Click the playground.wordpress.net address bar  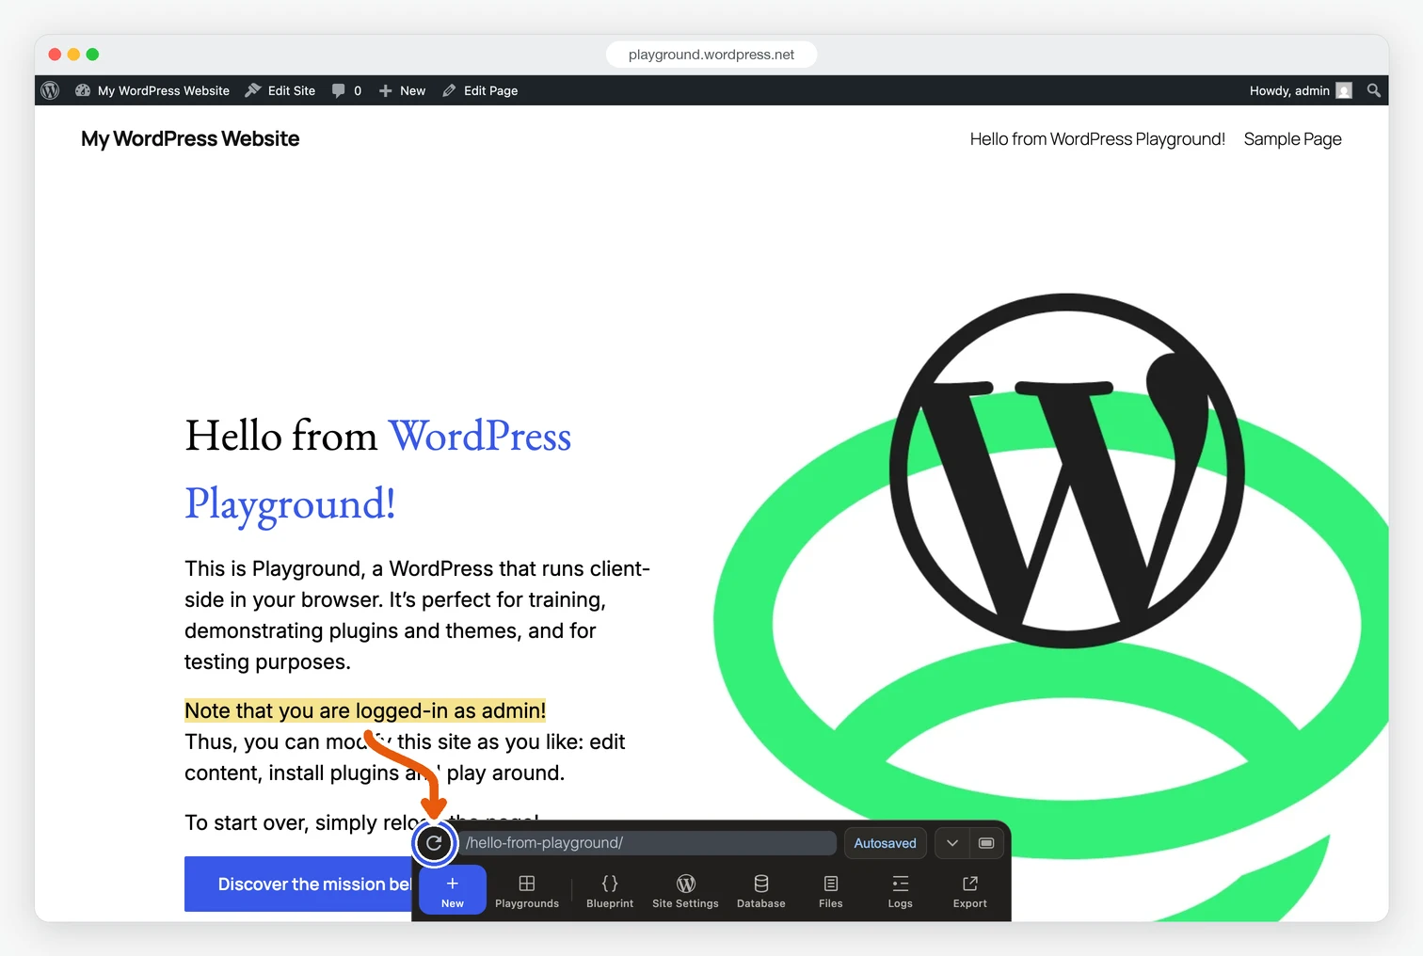(x=711, y=55)
